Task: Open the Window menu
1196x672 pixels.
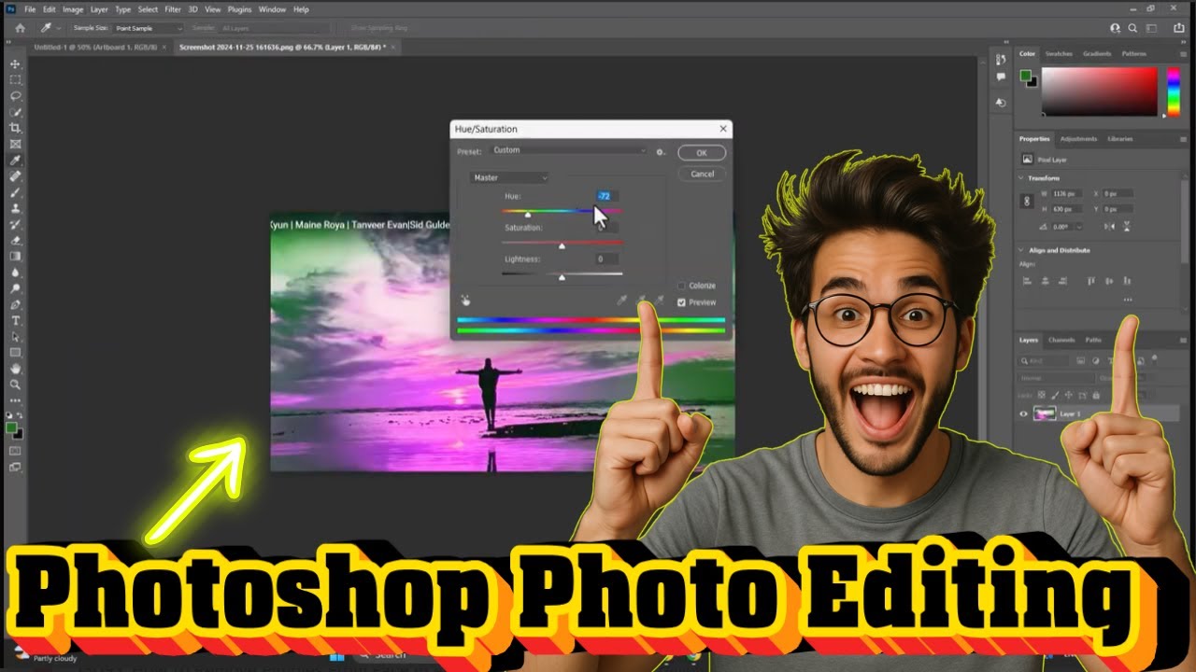Action: tap(272, 9)
